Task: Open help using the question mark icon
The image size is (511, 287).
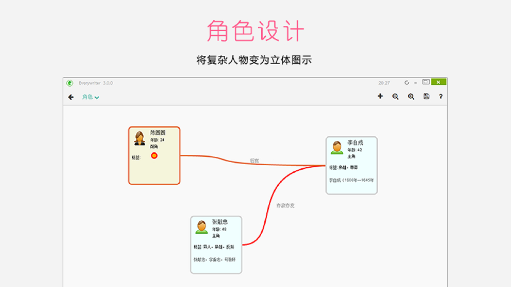Action: tap(440, 96)
